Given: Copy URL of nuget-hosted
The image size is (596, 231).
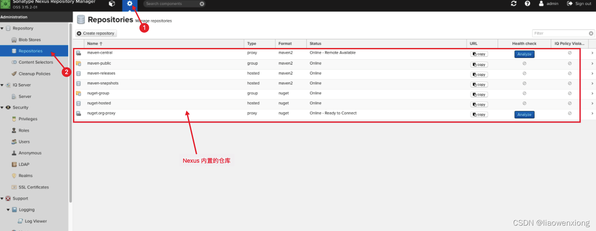Looking at the screenshot, I should coord(479,104).
